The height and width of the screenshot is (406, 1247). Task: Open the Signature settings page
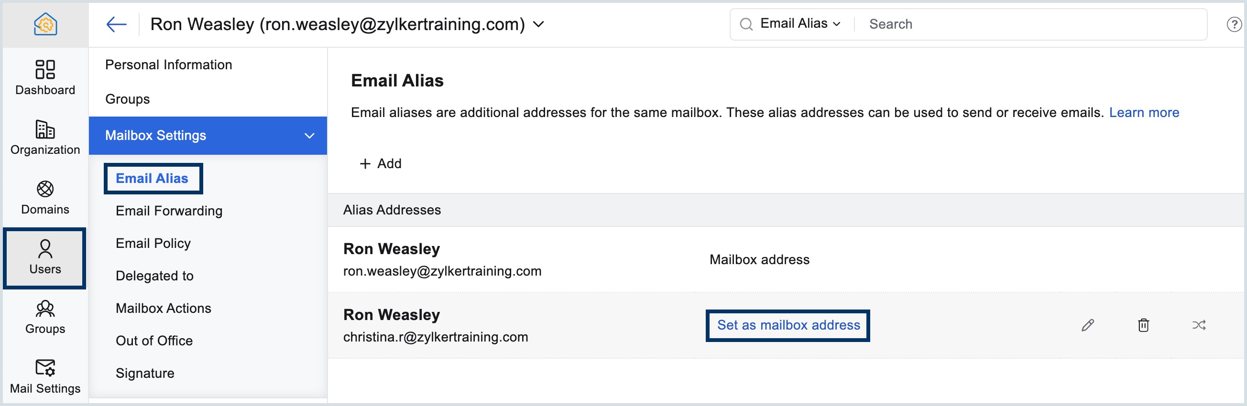click(x=145, y=373)
